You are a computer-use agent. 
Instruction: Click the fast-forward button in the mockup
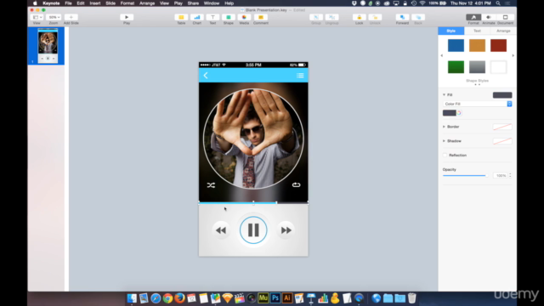pos(286,230)
